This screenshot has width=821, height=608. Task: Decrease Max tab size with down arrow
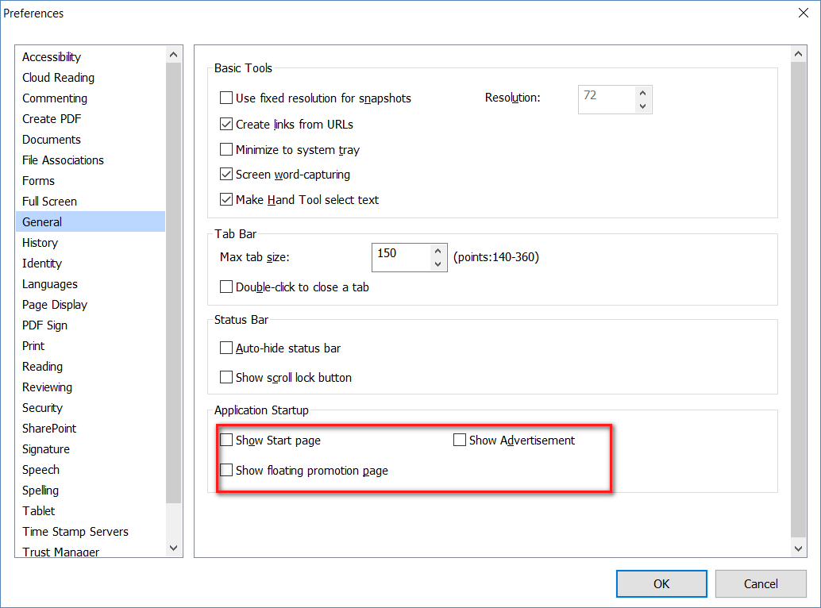coord(437,264)
